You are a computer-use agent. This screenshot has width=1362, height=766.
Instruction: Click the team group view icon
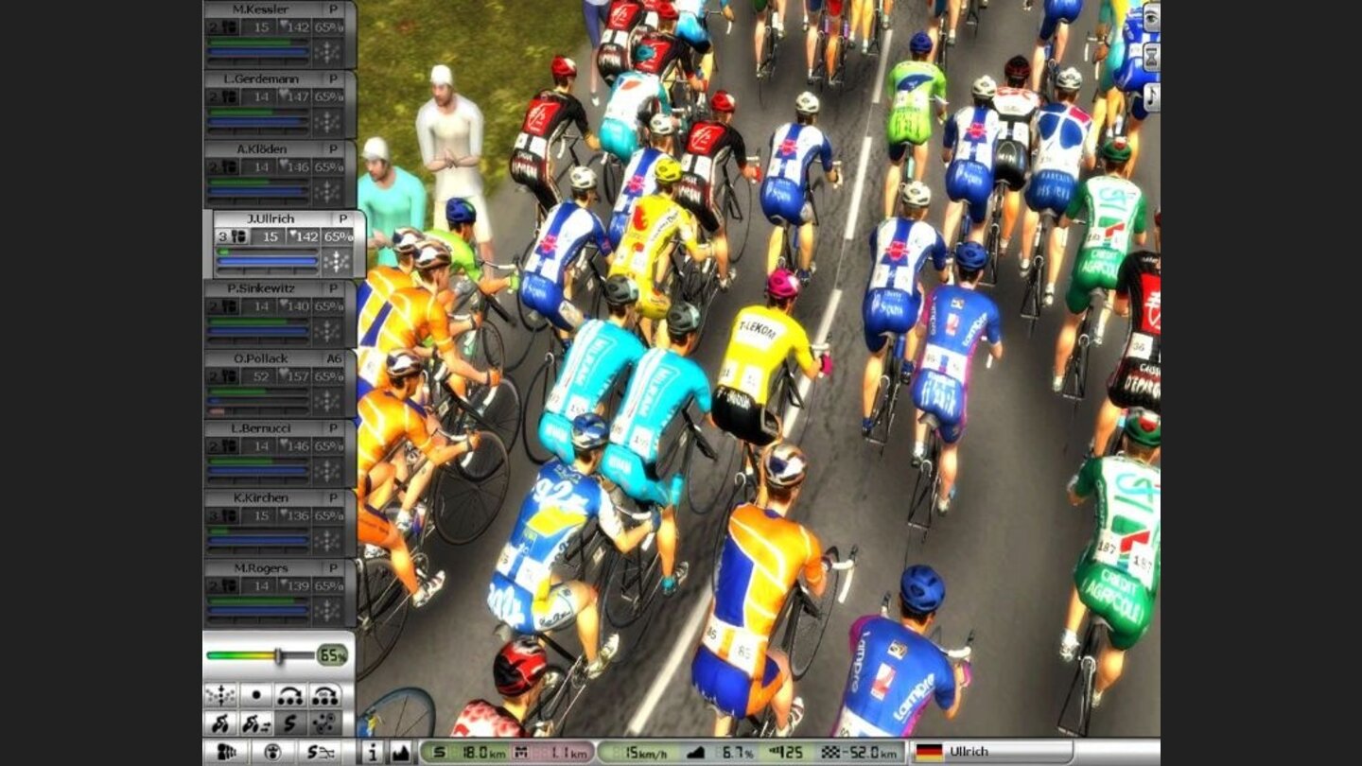227,753
